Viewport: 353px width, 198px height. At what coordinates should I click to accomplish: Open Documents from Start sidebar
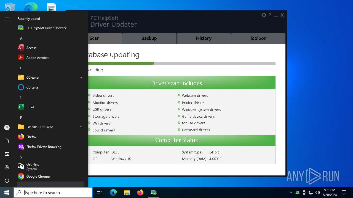[x=7, y=141]
